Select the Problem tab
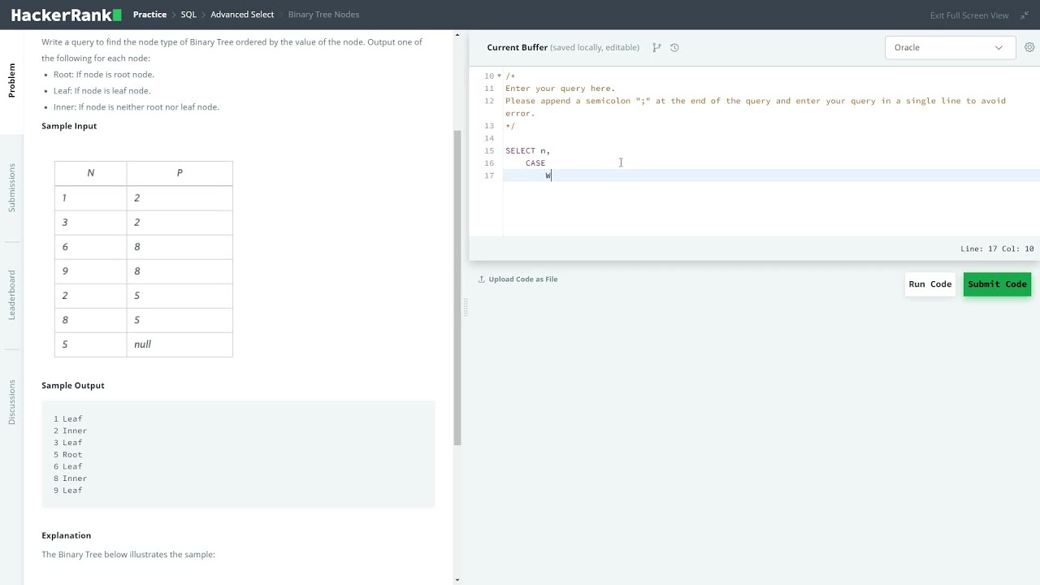This screenshot has width=1040, height=585. click(x=12, y=80)
